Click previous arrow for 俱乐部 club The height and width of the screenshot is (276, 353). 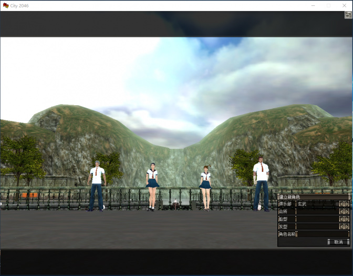click(341, 204)
